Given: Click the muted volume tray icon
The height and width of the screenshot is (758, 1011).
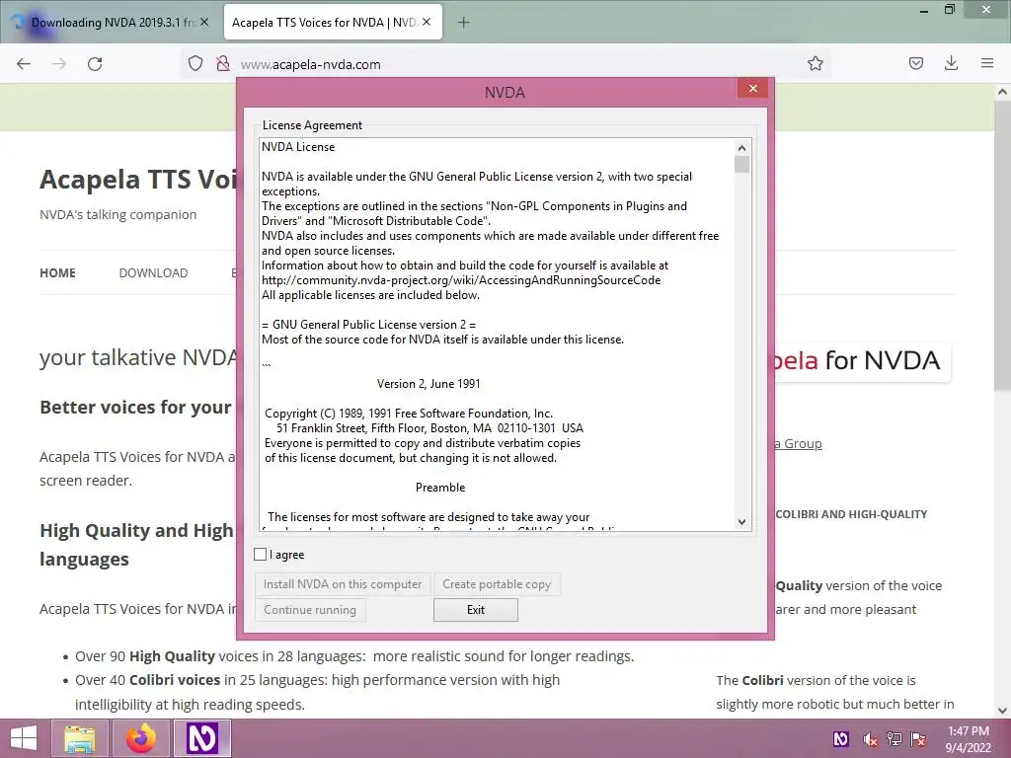Looking at the screenshot, I should 870,739.
